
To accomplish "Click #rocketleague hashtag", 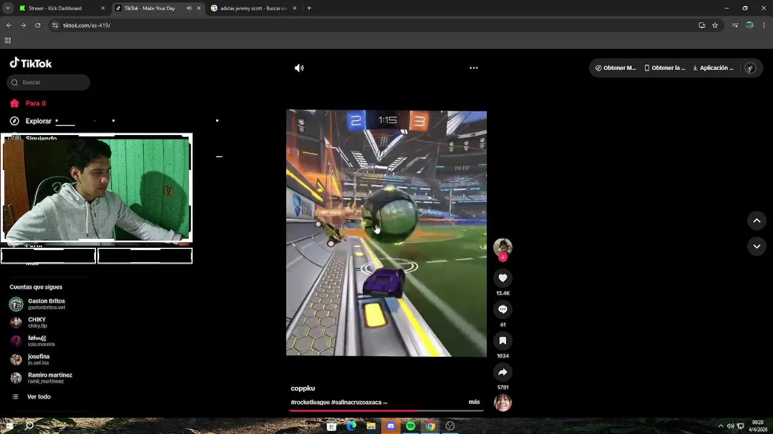I will [x=310, y=403].
